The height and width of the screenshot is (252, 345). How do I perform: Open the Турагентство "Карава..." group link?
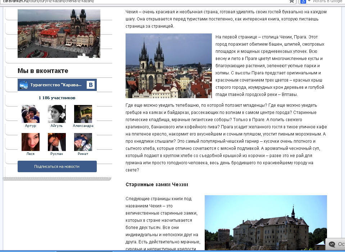click(x=56, y=85)
